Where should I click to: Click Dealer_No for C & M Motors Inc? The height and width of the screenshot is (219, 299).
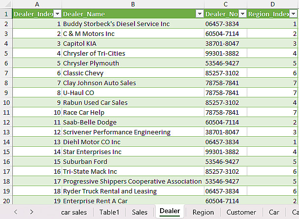[226, 33]
